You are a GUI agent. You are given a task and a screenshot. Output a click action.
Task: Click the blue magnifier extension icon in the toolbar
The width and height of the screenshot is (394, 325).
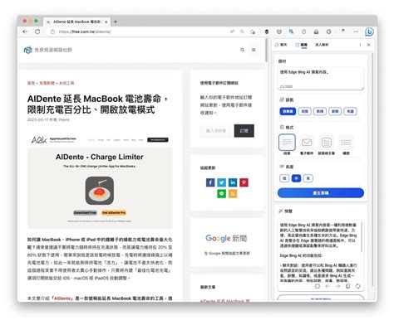pyautogui.click(x=291, y=32)
